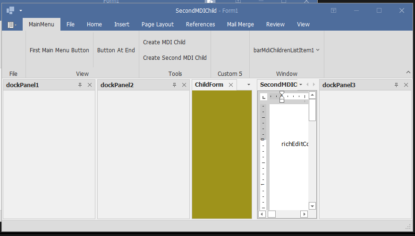Image resolution: width=415 pixels, height=236 pixels.
Task: Open the Review ribbon tab
Action: coord(275,24)
